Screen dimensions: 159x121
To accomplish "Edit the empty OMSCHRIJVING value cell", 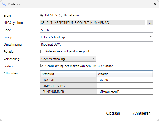I will (x=125, y=86).
